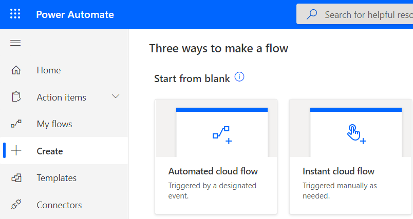Click the My flows icon

point(16,124)
